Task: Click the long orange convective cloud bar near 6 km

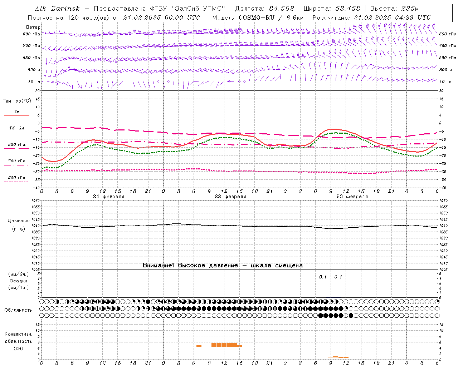Action: (x=224, y=345)
